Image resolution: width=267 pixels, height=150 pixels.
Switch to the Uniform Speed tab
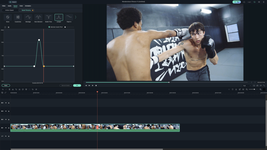[x=9, y=10]
